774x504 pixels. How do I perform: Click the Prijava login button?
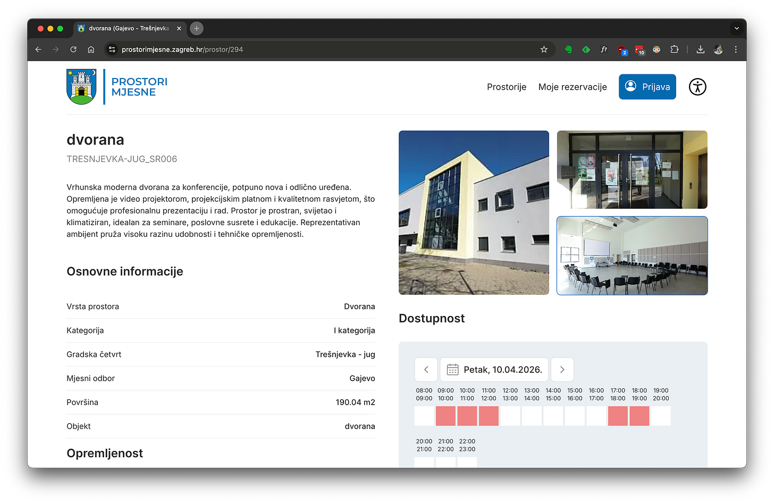[647, 87]
